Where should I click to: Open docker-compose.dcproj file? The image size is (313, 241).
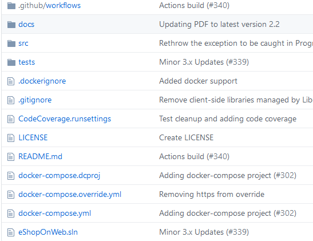[60, 176]
